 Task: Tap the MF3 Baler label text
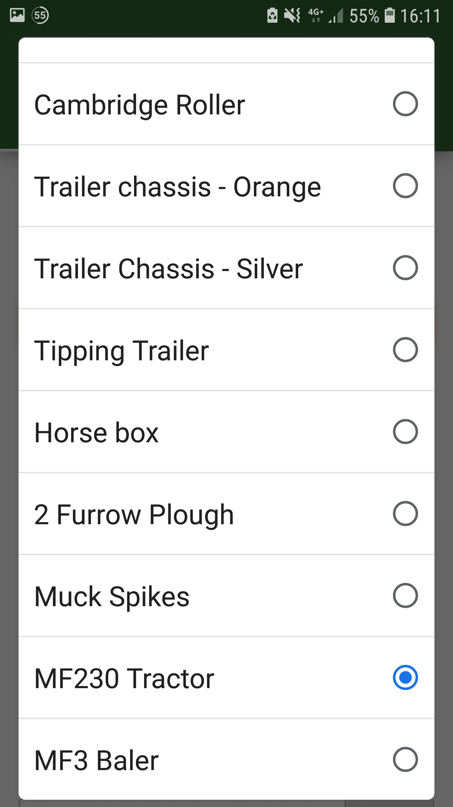pyautogui.click(x=96, y=761)
